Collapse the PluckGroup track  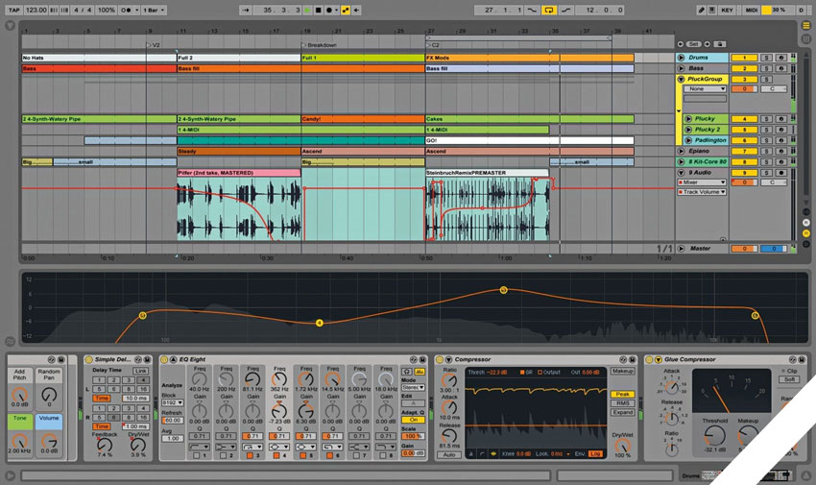682,80
